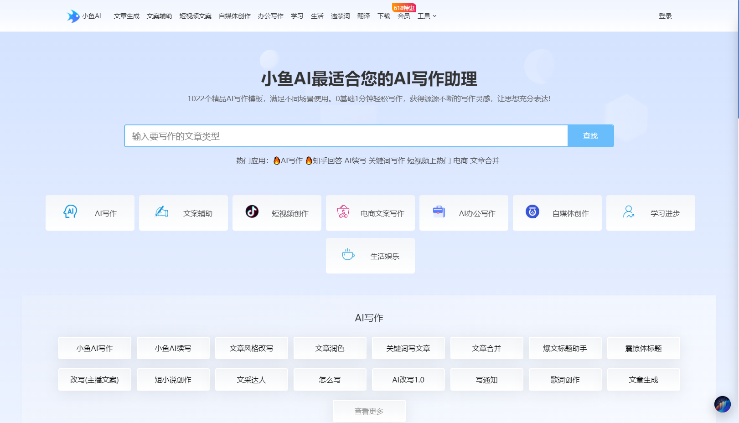Expand the 工具 dropdown in navigation

427,16
